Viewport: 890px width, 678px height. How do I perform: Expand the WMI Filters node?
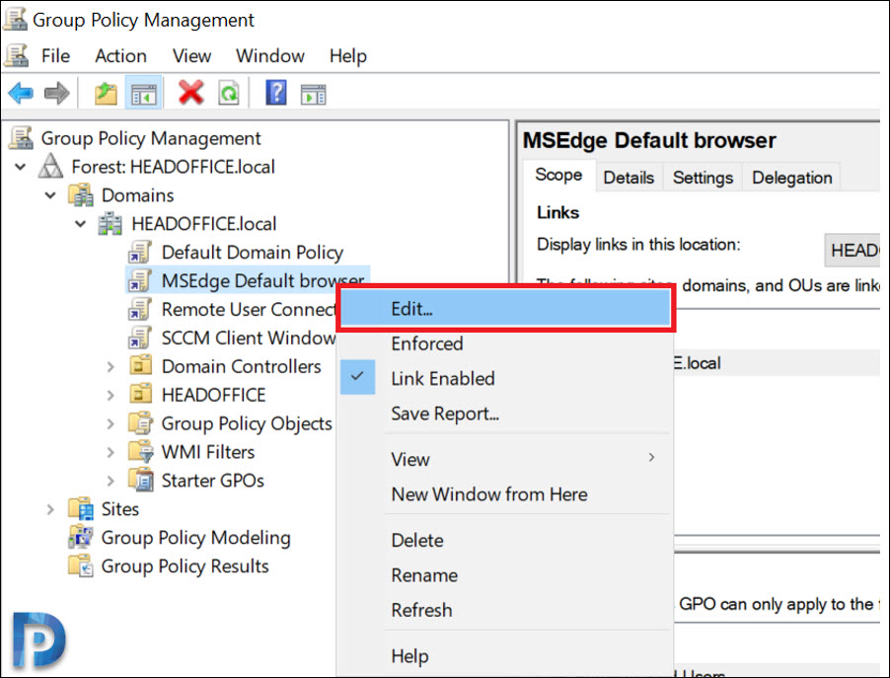tap(111, 452)
